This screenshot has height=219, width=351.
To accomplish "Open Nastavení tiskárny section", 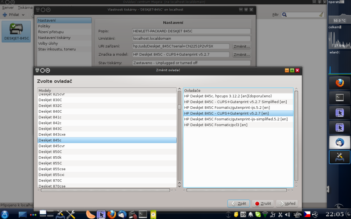I will pyautogui.click(x=64, y=37).
